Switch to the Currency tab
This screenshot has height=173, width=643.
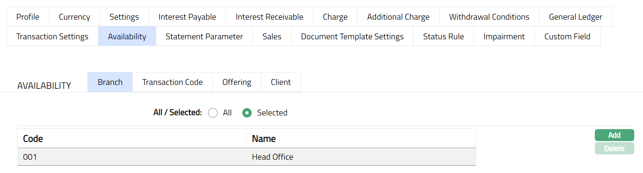pos(74,17)
